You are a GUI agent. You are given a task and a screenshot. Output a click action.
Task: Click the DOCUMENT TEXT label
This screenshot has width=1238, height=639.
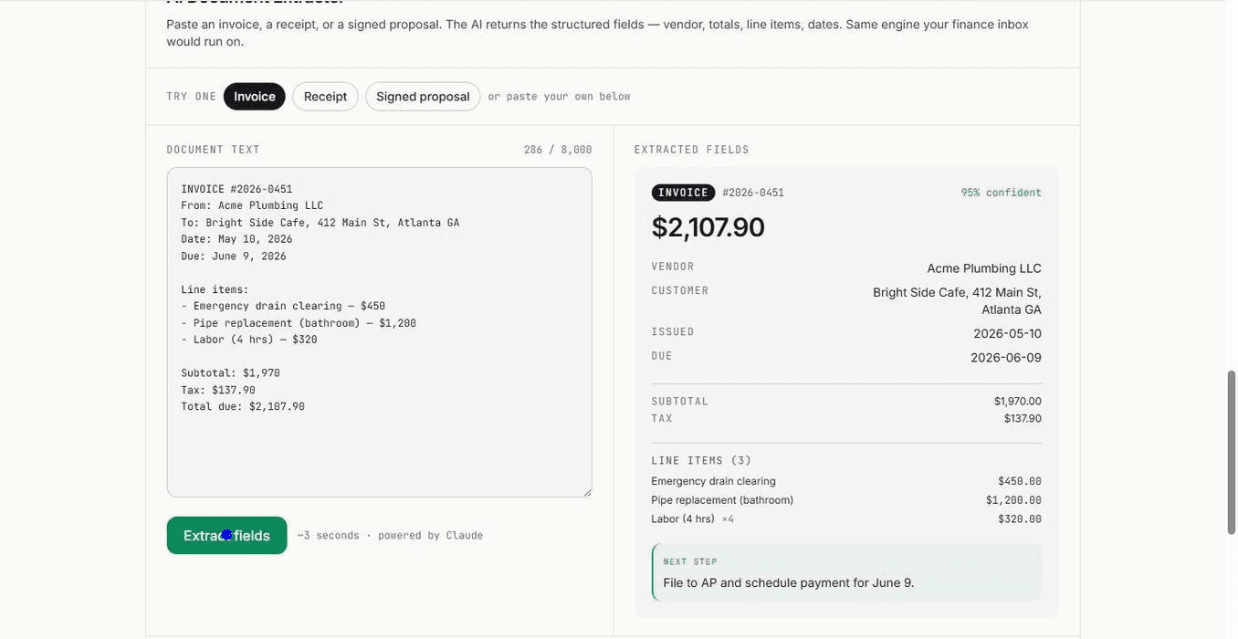(x=213, y=150)
